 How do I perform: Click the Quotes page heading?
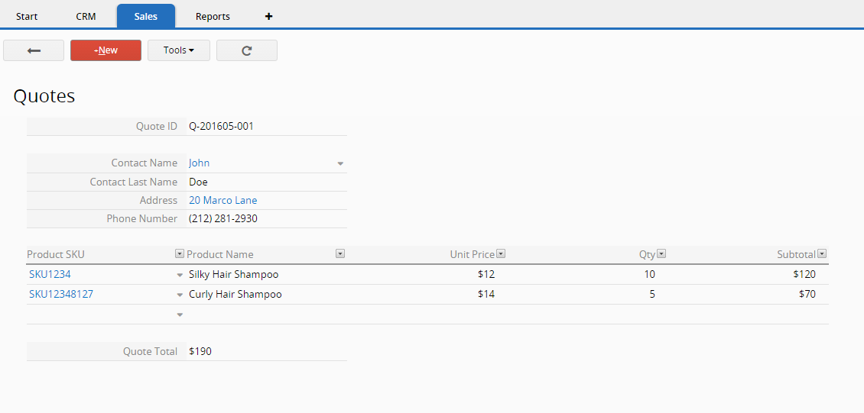coord(44,96)
